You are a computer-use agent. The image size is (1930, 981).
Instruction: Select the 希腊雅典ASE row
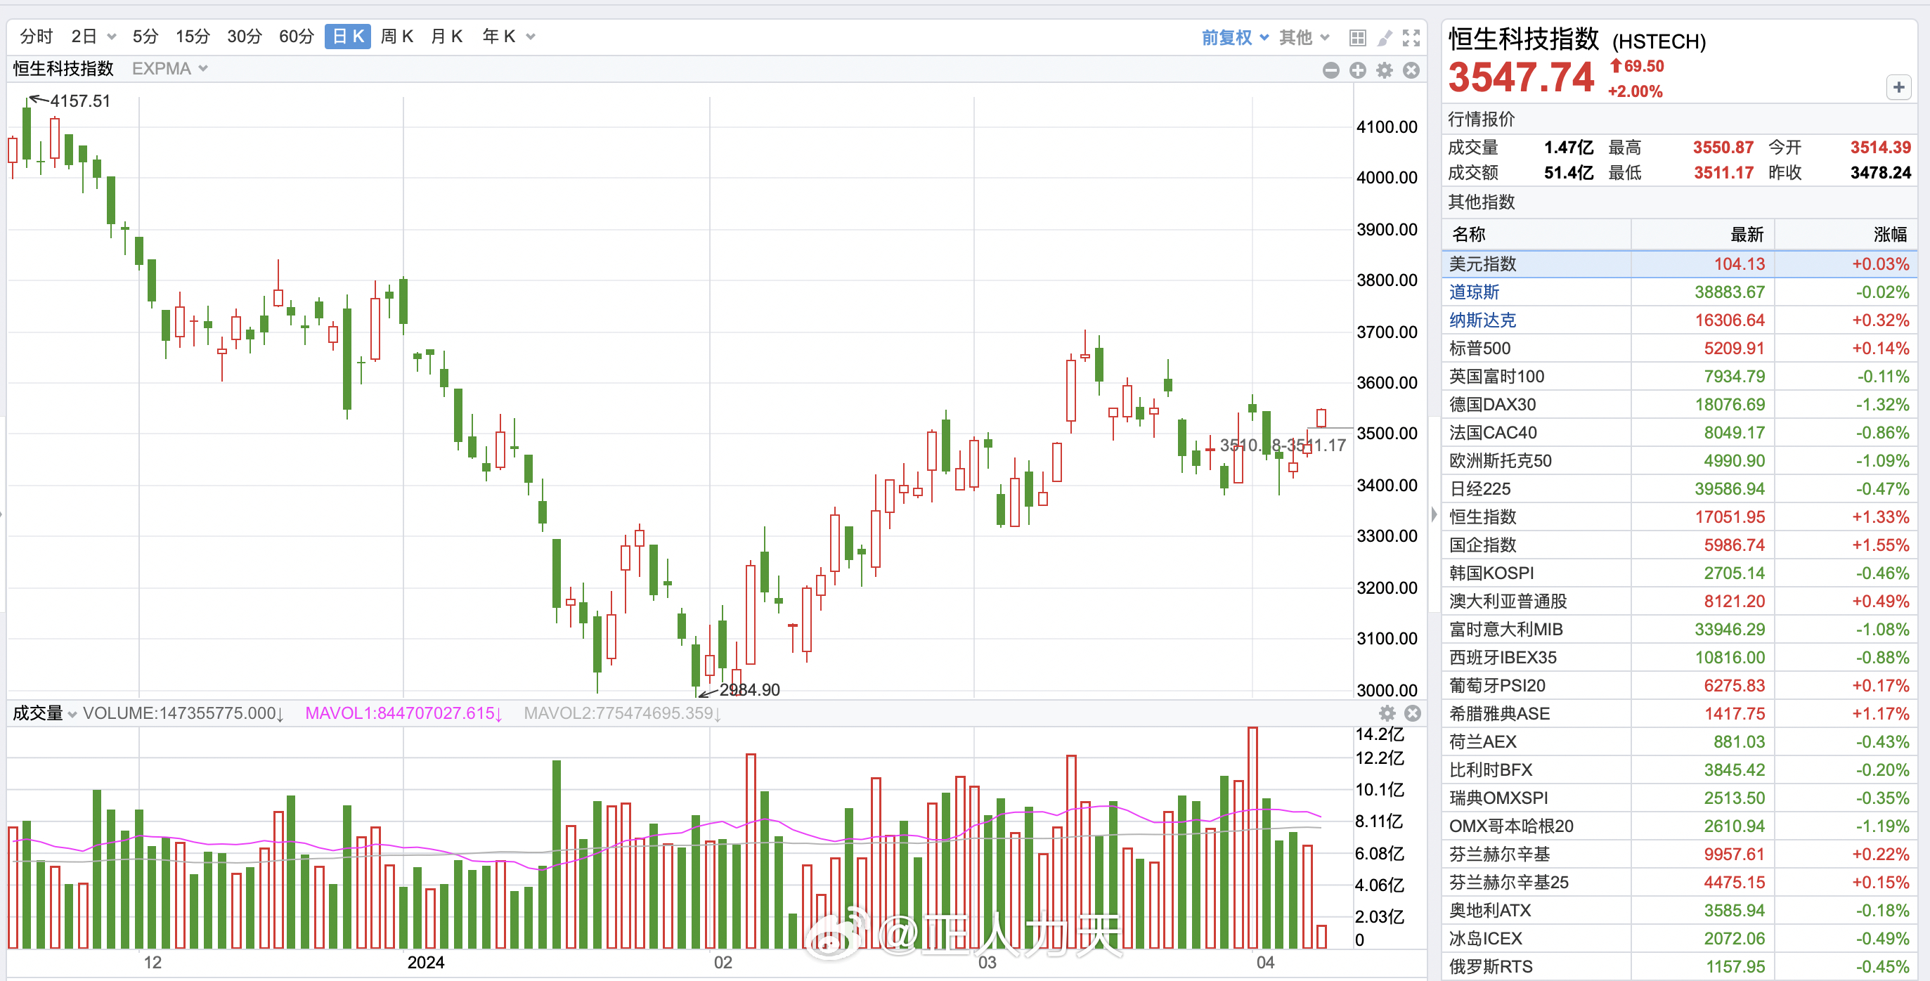1679,714
